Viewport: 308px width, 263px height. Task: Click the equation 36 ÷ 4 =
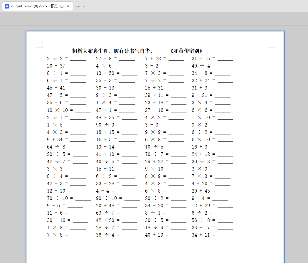(108, 235)
